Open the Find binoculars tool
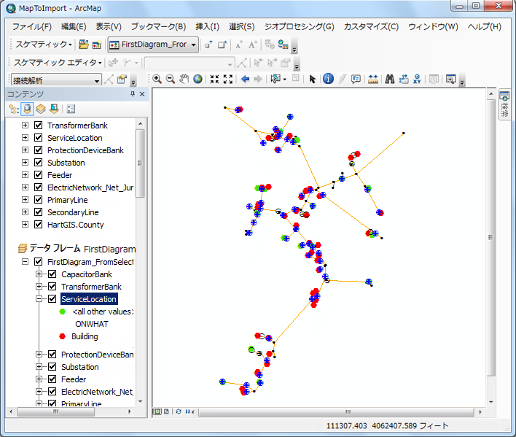Screen dimensions: 516x437 pos(390,79)
